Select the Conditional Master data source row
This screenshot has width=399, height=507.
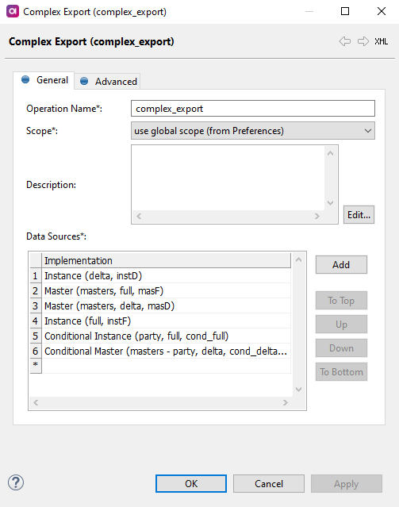pyautogui.click(x=167, y=351)
